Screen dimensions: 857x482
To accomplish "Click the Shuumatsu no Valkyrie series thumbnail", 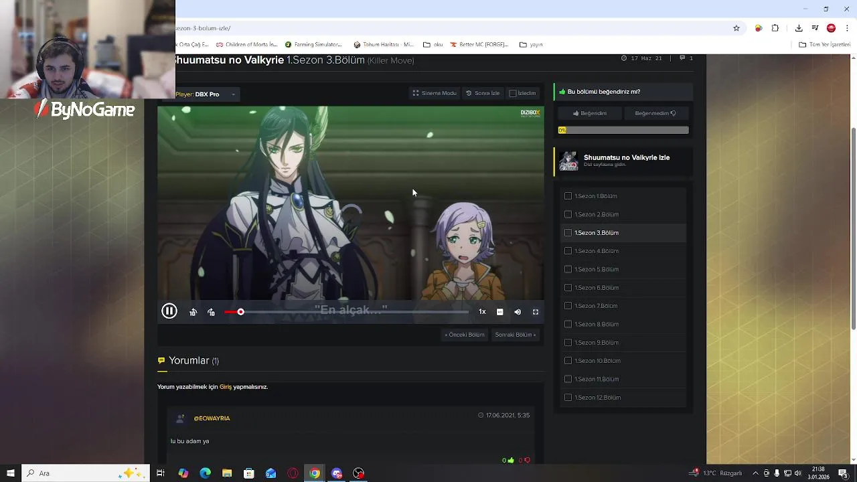I will 568,161.
